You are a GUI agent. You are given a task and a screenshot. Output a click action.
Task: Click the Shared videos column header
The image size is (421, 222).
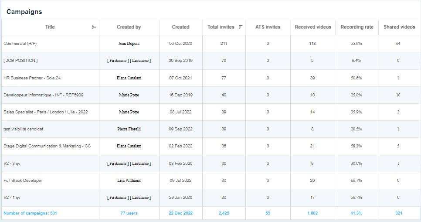(399, 27)
